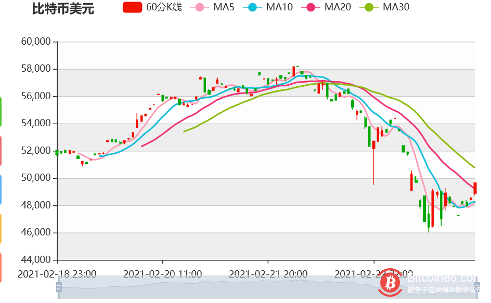The height and width of the screenshot is (303, 491).
Task: Click the orange tab at bottom-left edge
Action: 1,268
